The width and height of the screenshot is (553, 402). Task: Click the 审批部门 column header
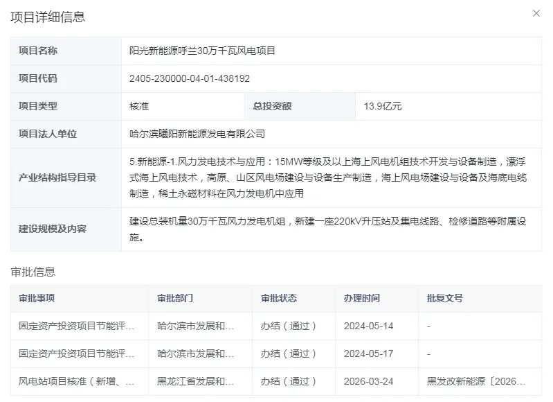[175, 298]
